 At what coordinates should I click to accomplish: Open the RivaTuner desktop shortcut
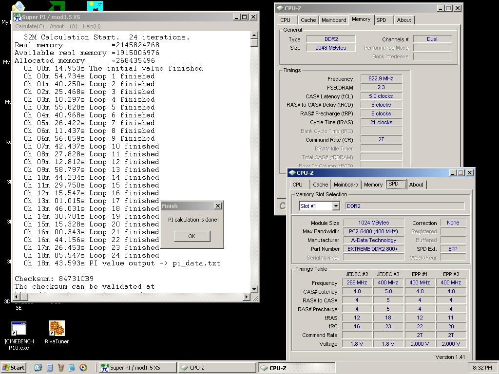pos(57,333)
